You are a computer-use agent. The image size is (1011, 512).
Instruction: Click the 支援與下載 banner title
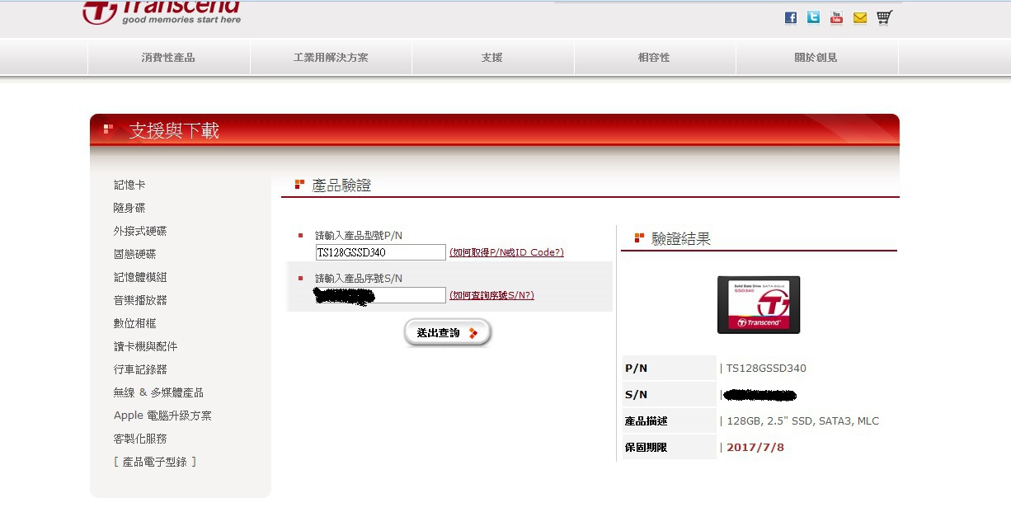[x=174, y=130]
